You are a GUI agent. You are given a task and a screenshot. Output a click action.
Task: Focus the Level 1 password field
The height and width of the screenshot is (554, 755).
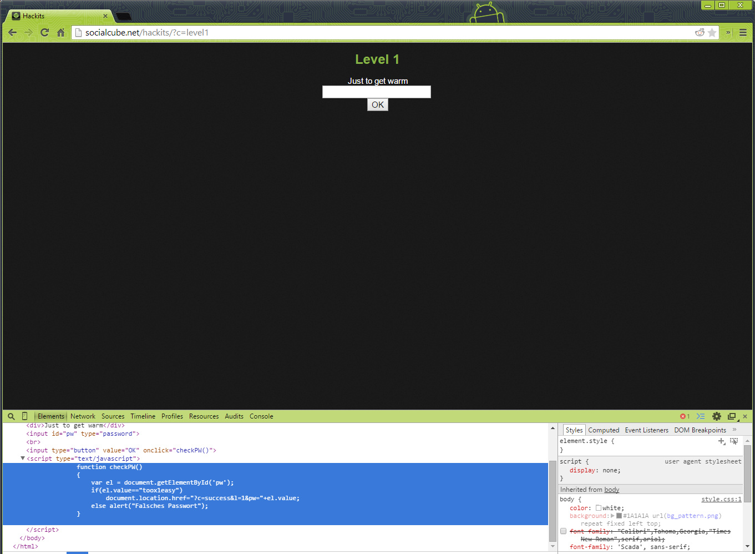[x=377, y=92]
